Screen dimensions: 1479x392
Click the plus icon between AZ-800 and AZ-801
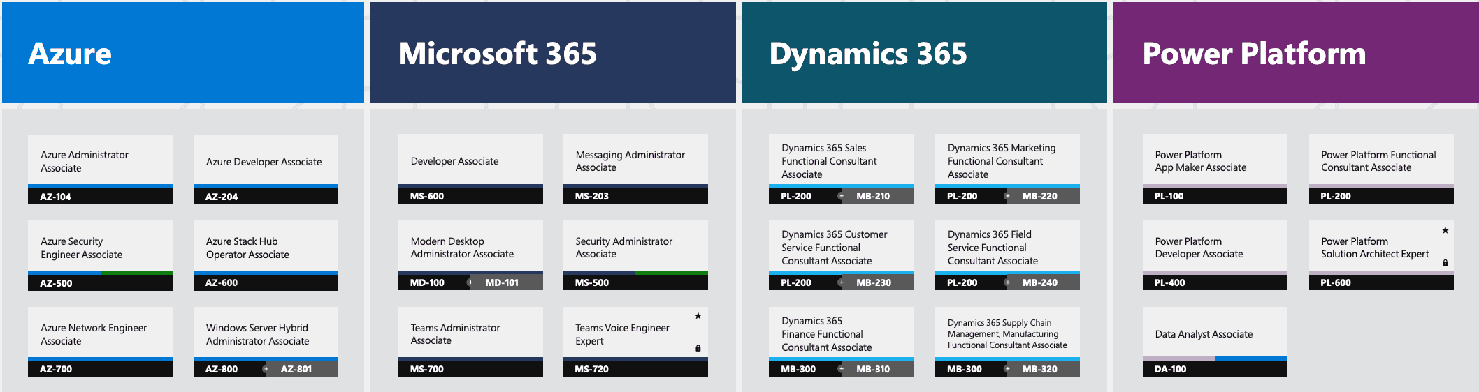(265, 369)
